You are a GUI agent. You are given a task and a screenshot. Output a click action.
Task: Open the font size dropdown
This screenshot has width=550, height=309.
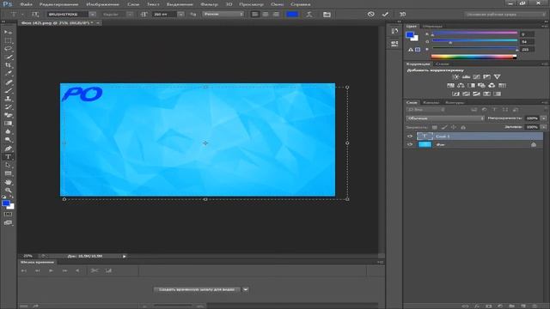point(180,15)
